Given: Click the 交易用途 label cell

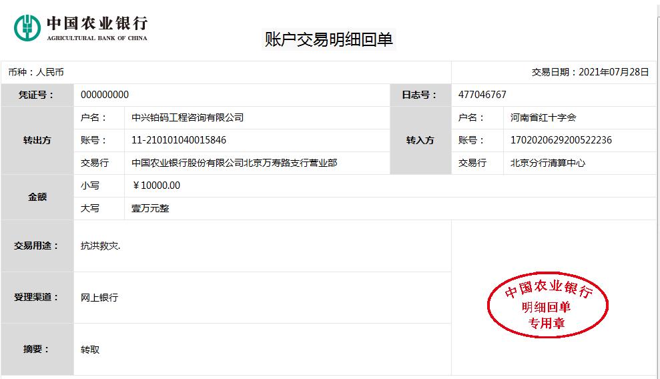Looking at the screenshot, I should click(37, 246).
